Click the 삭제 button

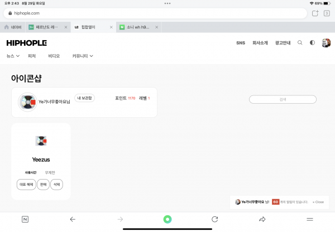[56, 185]
